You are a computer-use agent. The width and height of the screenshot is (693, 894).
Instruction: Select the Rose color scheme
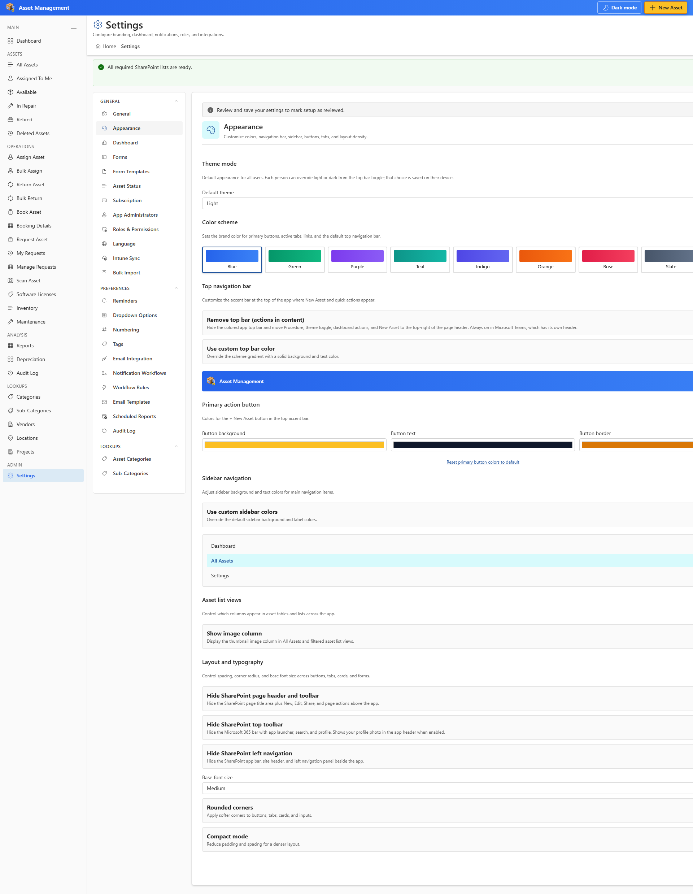[x=608, y=260]
